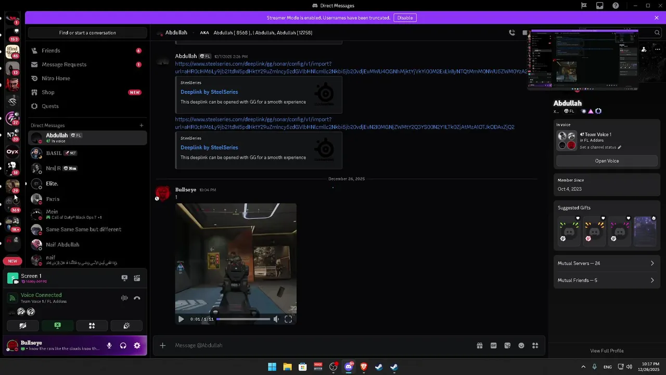Image resolution: width=666 pixels, height=375 pixels.
Task: Open Windows Start menu
Action: [272, 367]
